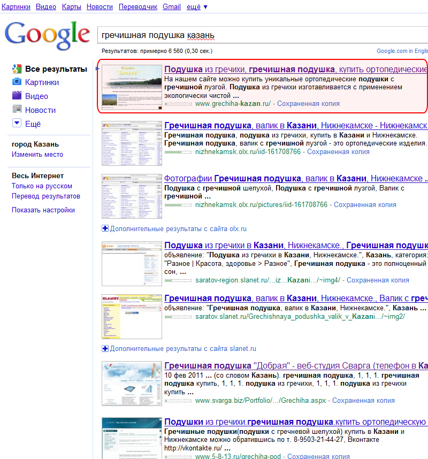This screenshot has width=428, height=459.
Task: Click relevance bar beside nizhnekamsk.olx.ru/iid-161708766
Action: click(x=178, y=152)
